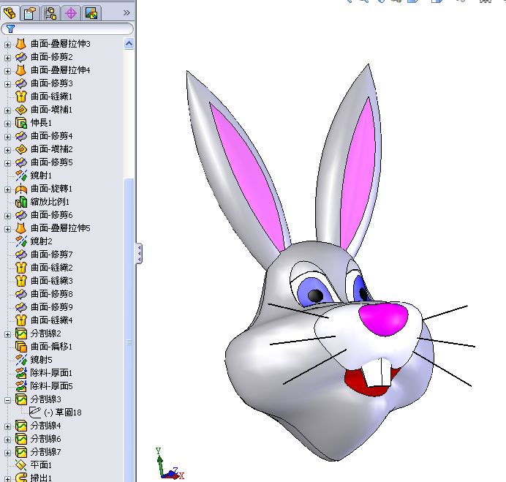Select 曲面-縫織3 in the tree
506x482 pixels.
(x=52, y=281)
